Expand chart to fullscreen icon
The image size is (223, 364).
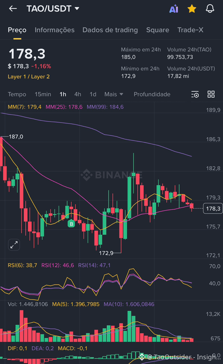(14, 245)
